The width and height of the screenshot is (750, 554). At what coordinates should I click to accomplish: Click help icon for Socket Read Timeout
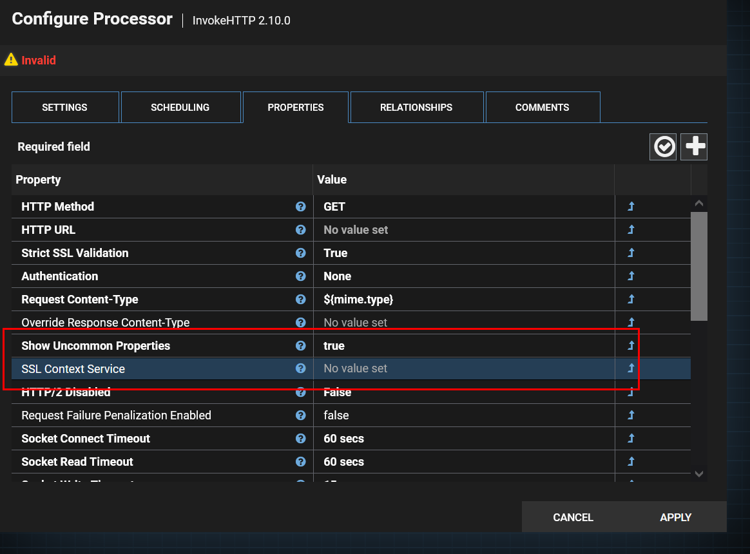point(300,462)
